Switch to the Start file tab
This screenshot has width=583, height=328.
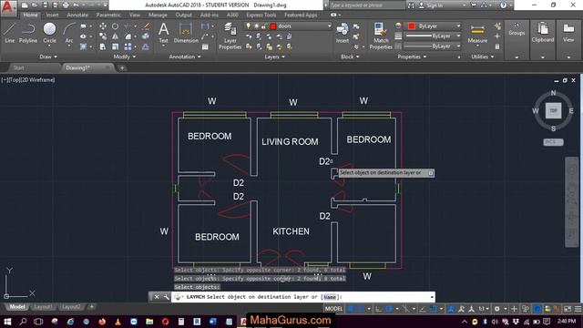pos(18,67)
